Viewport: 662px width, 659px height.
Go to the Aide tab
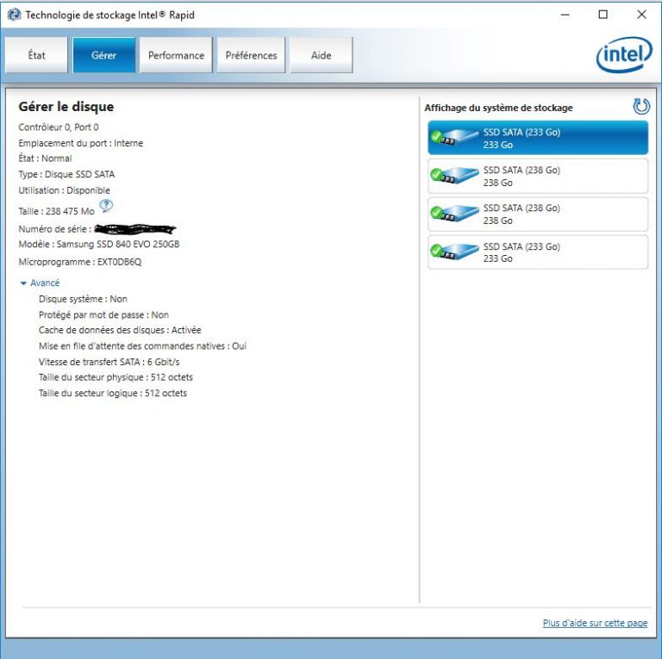321,55
